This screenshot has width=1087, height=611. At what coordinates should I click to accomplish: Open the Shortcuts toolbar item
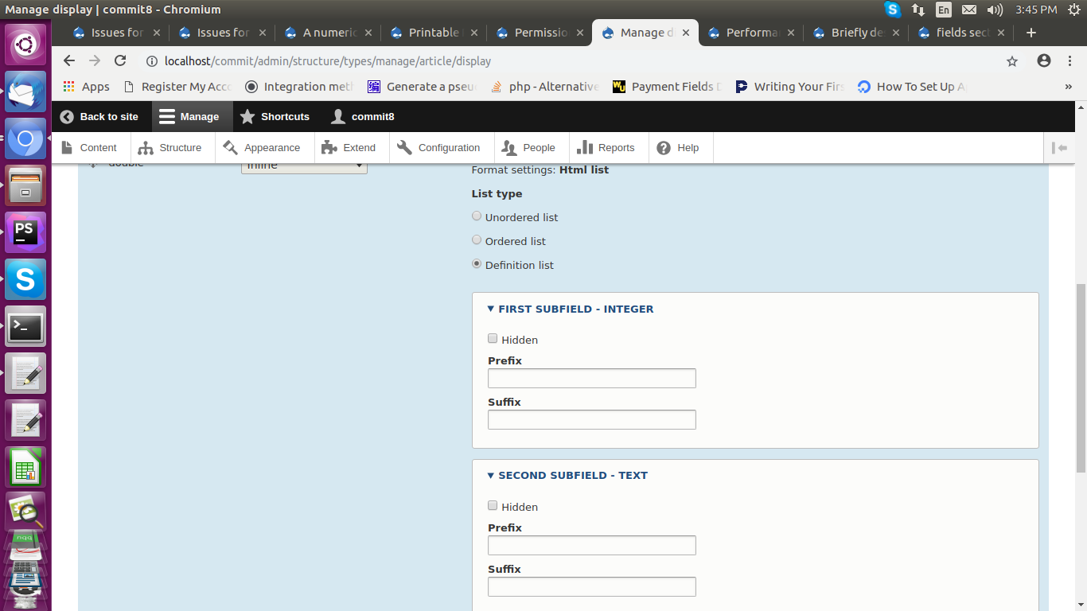275,116
